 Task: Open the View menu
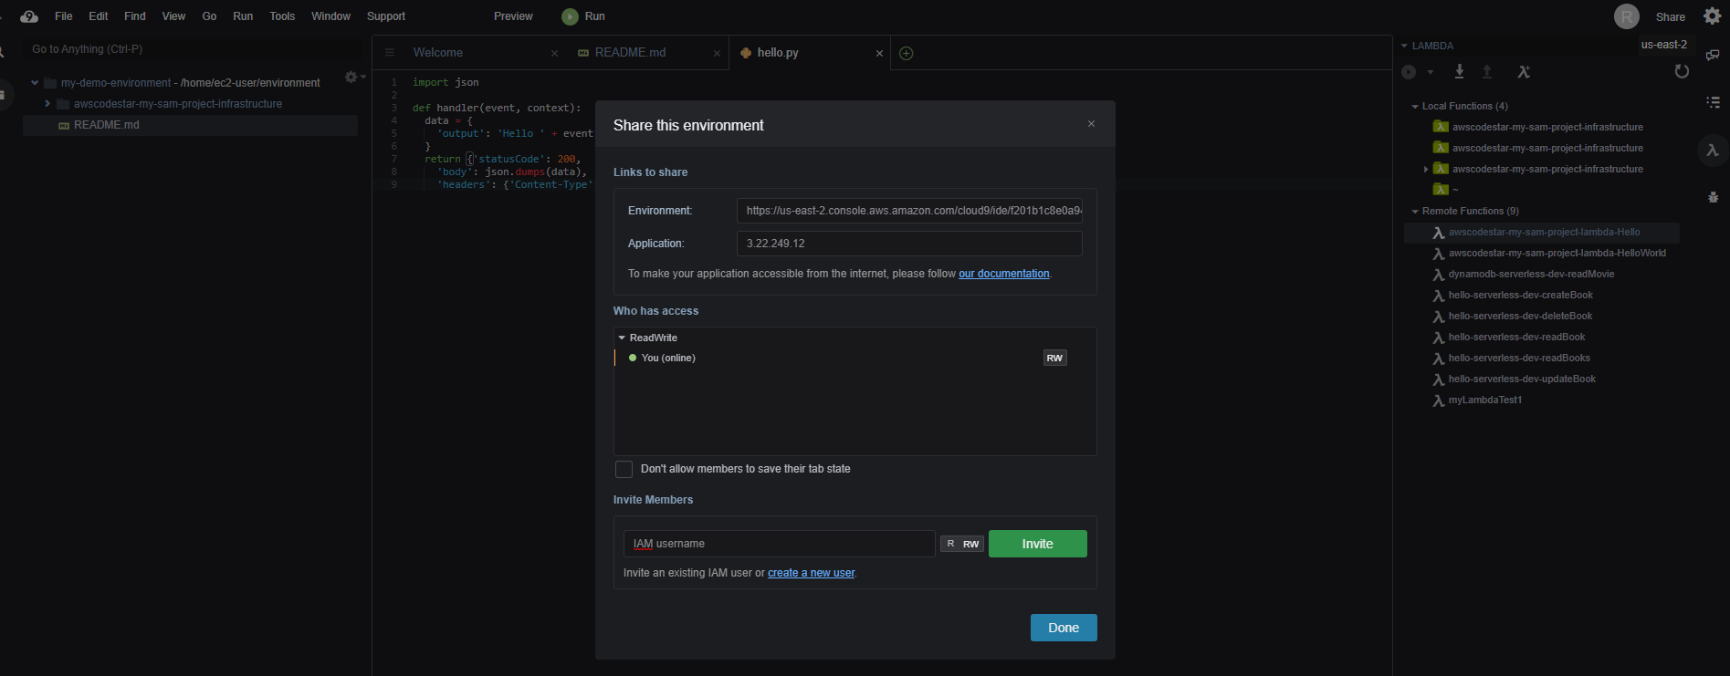tap(173, 16)
